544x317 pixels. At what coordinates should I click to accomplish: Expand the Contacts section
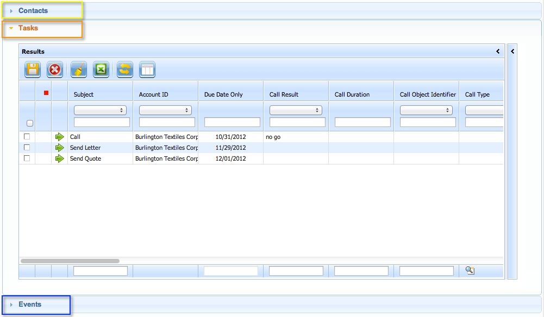pos(33,11)
